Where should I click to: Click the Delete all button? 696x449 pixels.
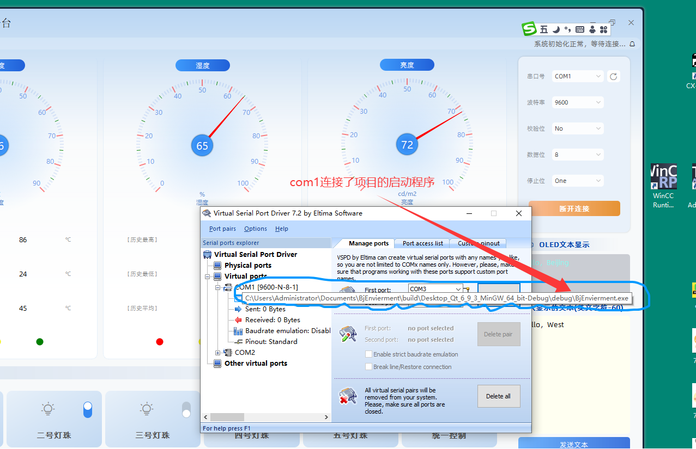pos(498,396)
